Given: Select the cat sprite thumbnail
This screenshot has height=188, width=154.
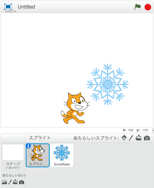Looking at the screenshot, I should 38,155.
